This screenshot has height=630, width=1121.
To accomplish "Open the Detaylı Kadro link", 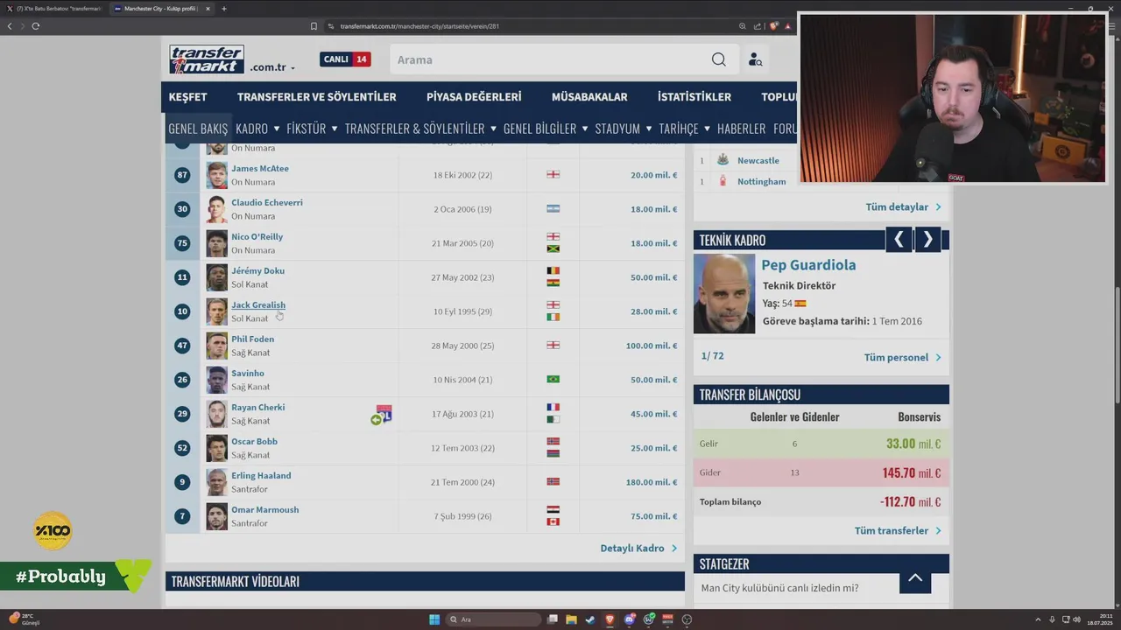I will [x=638, y=548].
